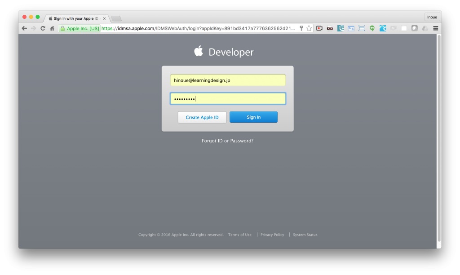Close the 'Sign in with your Apple ID' tab
460x275 pixels.
104,18
